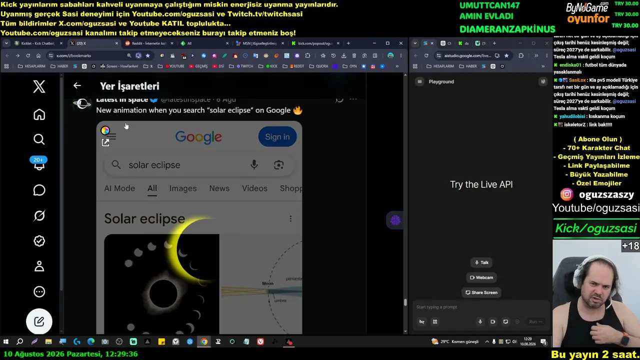640x360 pixels.
Task: Open Chrome from the taskbar
Action: coord(204,342)
